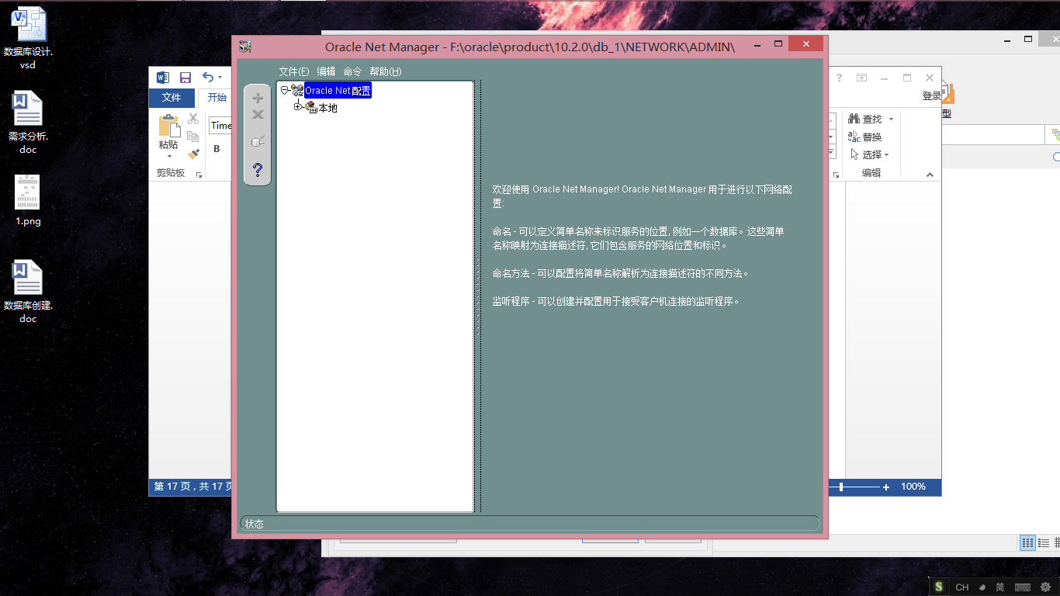Click the 状态 status bar in Net Manager
This screenshot has width=1060, height=596.
(x=530, y=524)
